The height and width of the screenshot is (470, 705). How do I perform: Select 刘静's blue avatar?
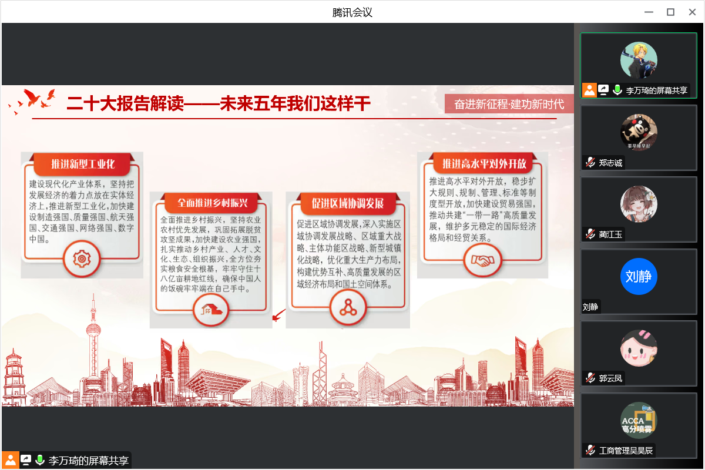pyautogui.click(x=639, y=276)
